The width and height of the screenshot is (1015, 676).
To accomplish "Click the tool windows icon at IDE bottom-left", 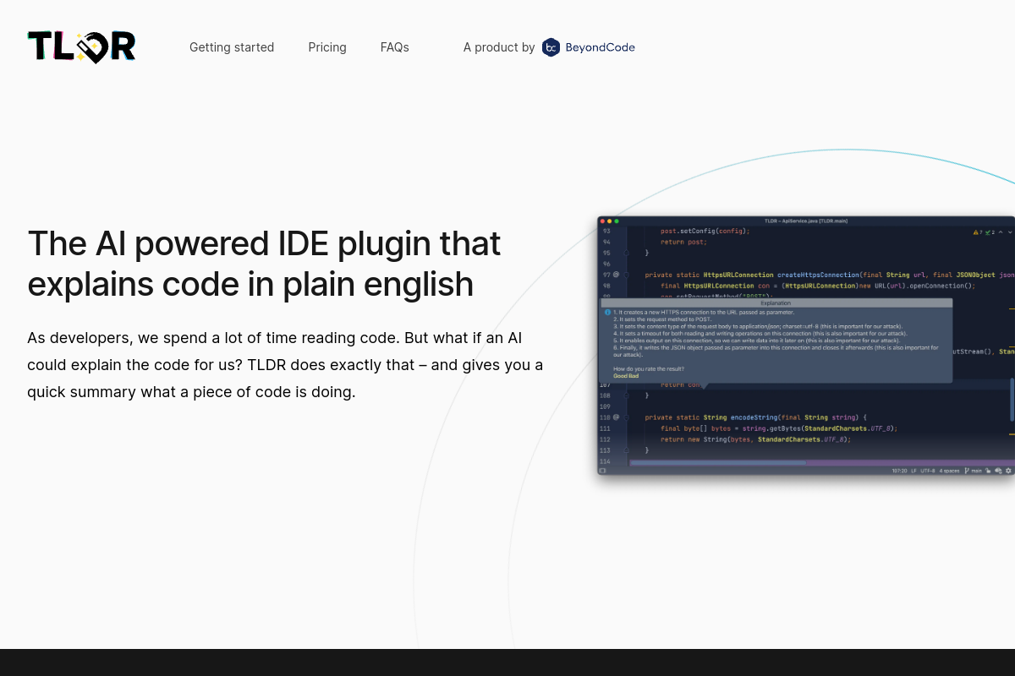I will (602, 471).
